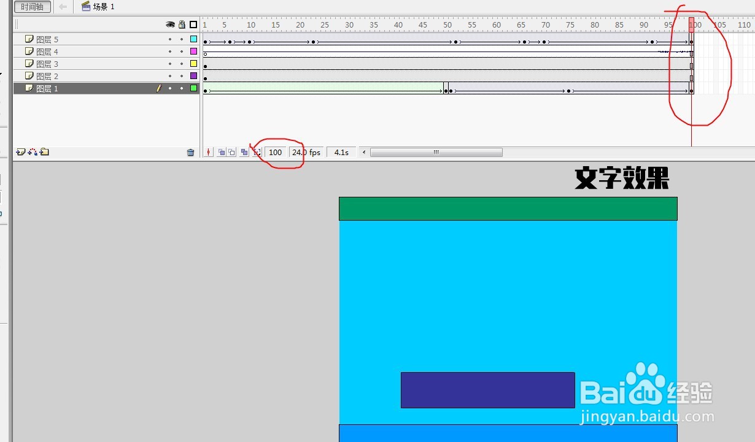The width and height of the screenshot is (755, 442).
Task: Click the frame rate value 24.0 fps
Action: tap(306, 153)
